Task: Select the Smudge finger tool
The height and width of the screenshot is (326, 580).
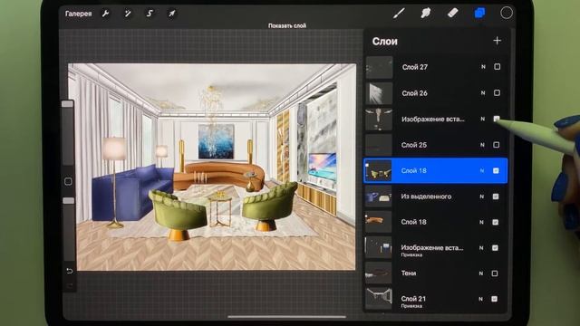Action: 426,14
